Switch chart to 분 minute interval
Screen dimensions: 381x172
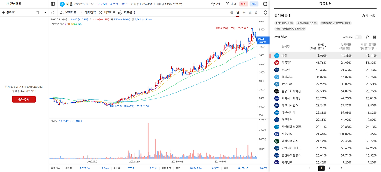coord(232,12)
